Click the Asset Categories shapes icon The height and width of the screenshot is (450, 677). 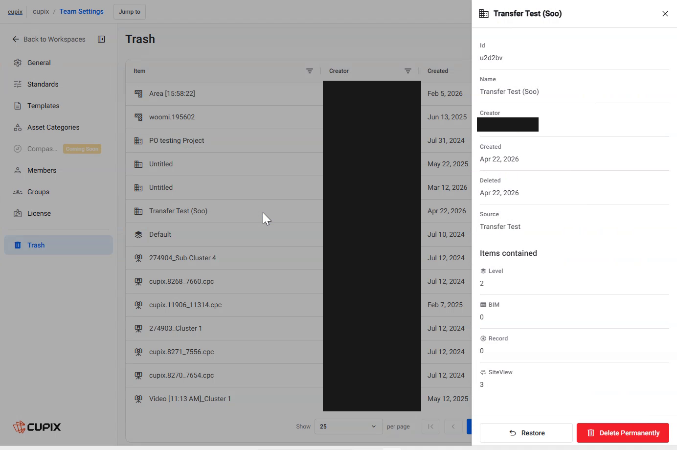18,127
